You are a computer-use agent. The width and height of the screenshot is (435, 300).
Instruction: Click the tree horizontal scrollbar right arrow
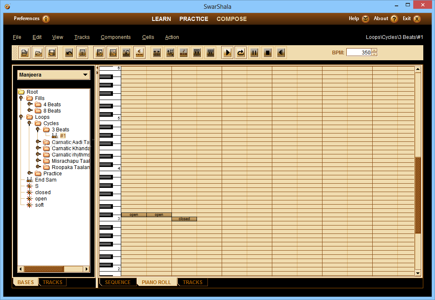(87, 269)
